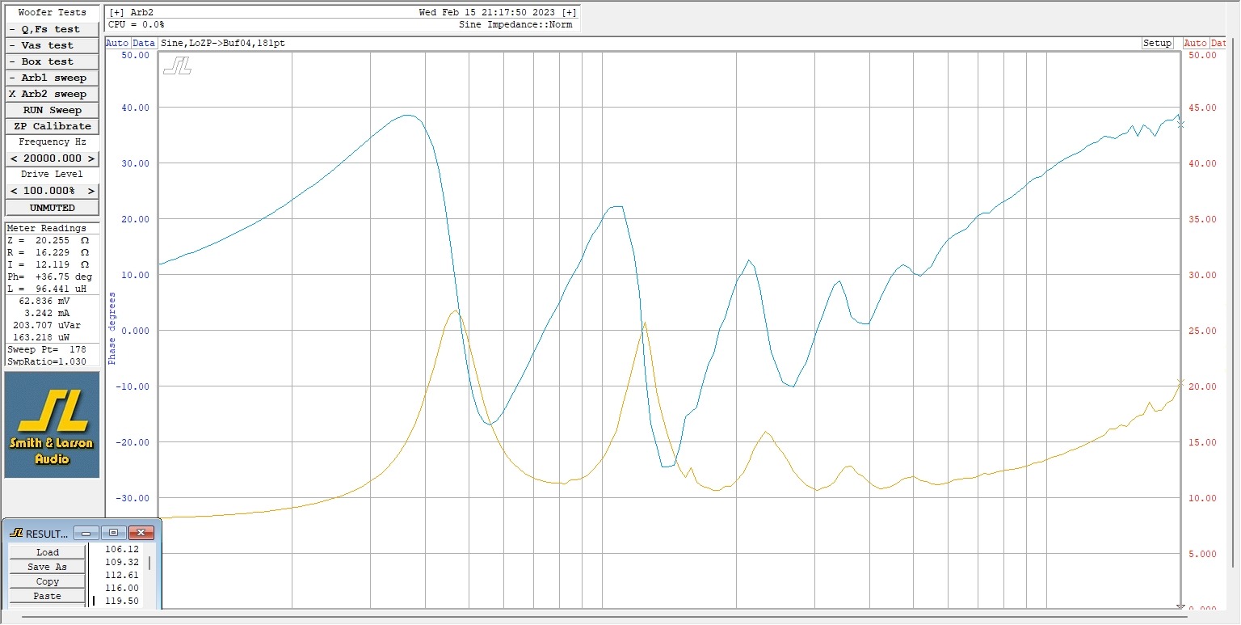Click the Ph= +36.75 deg reading
The width and height of the screenshot is (1241, 625).
50,277
